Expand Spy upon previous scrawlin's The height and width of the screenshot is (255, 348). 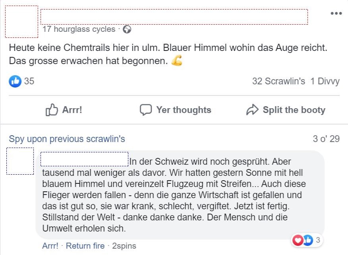[67, 139]
